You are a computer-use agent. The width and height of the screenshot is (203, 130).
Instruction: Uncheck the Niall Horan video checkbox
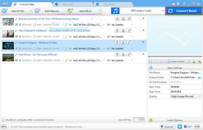tap(16, 60)
